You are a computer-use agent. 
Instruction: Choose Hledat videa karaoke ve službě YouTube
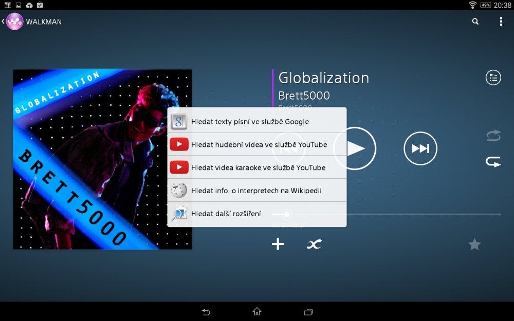[x=258, y=167]
